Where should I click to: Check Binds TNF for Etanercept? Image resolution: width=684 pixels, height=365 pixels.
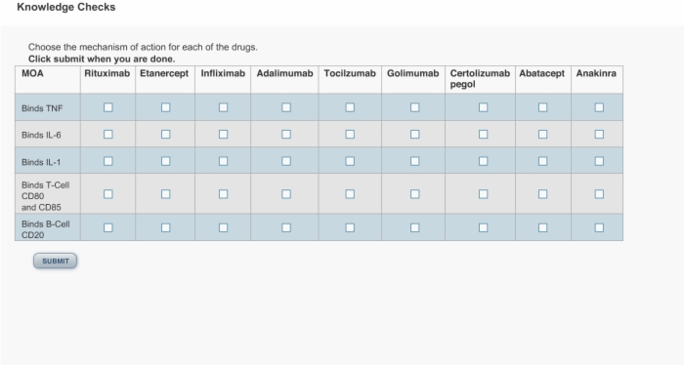165,107
